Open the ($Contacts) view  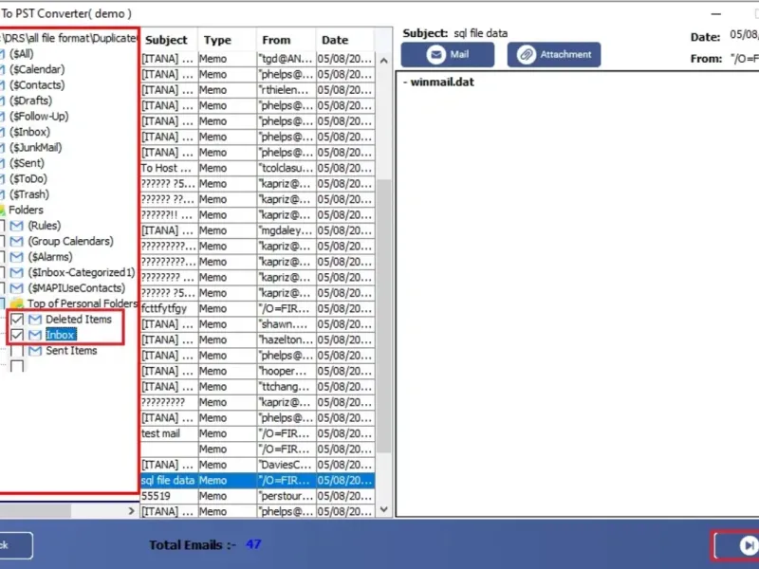(37, 84)
